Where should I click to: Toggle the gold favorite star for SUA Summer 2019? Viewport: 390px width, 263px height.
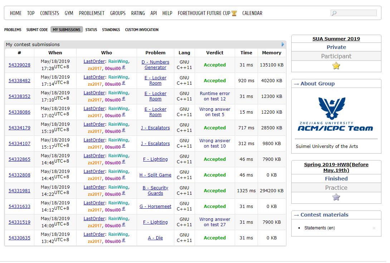[x=336, y=66]
